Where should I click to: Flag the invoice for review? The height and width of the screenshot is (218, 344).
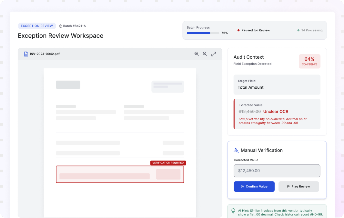point(298,187)
